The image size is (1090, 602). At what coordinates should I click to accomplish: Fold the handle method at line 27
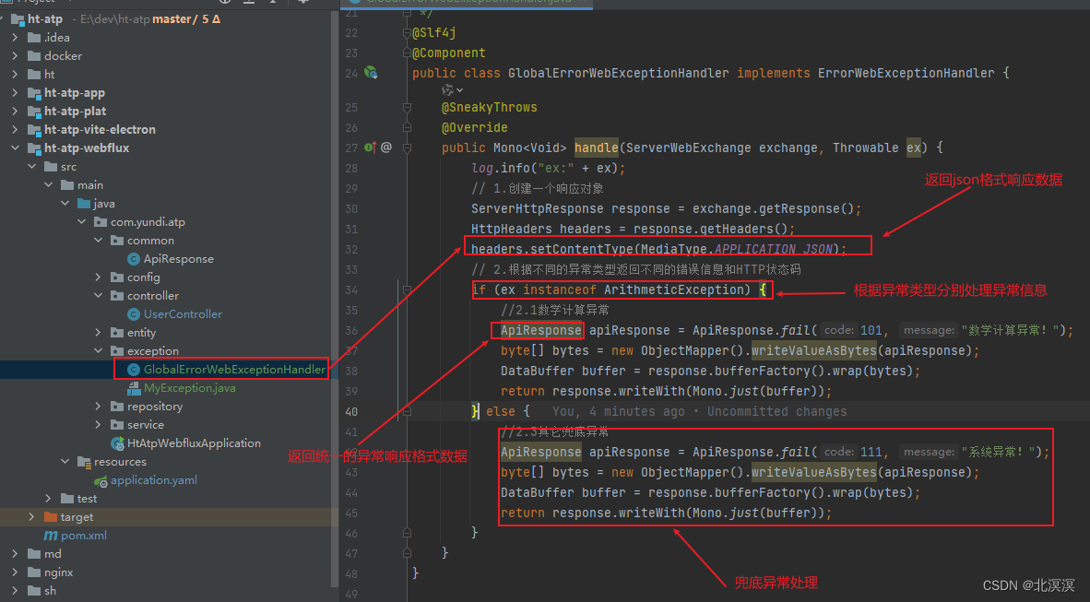click(x=407, y=148)
